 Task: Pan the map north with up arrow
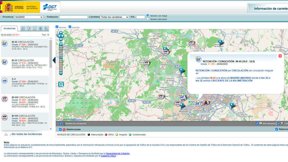(61, 33)
